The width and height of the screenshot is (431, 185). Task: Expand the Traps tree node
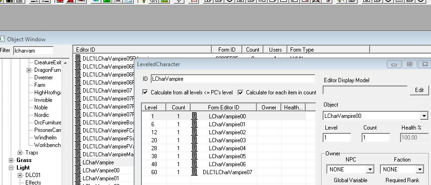20,153
